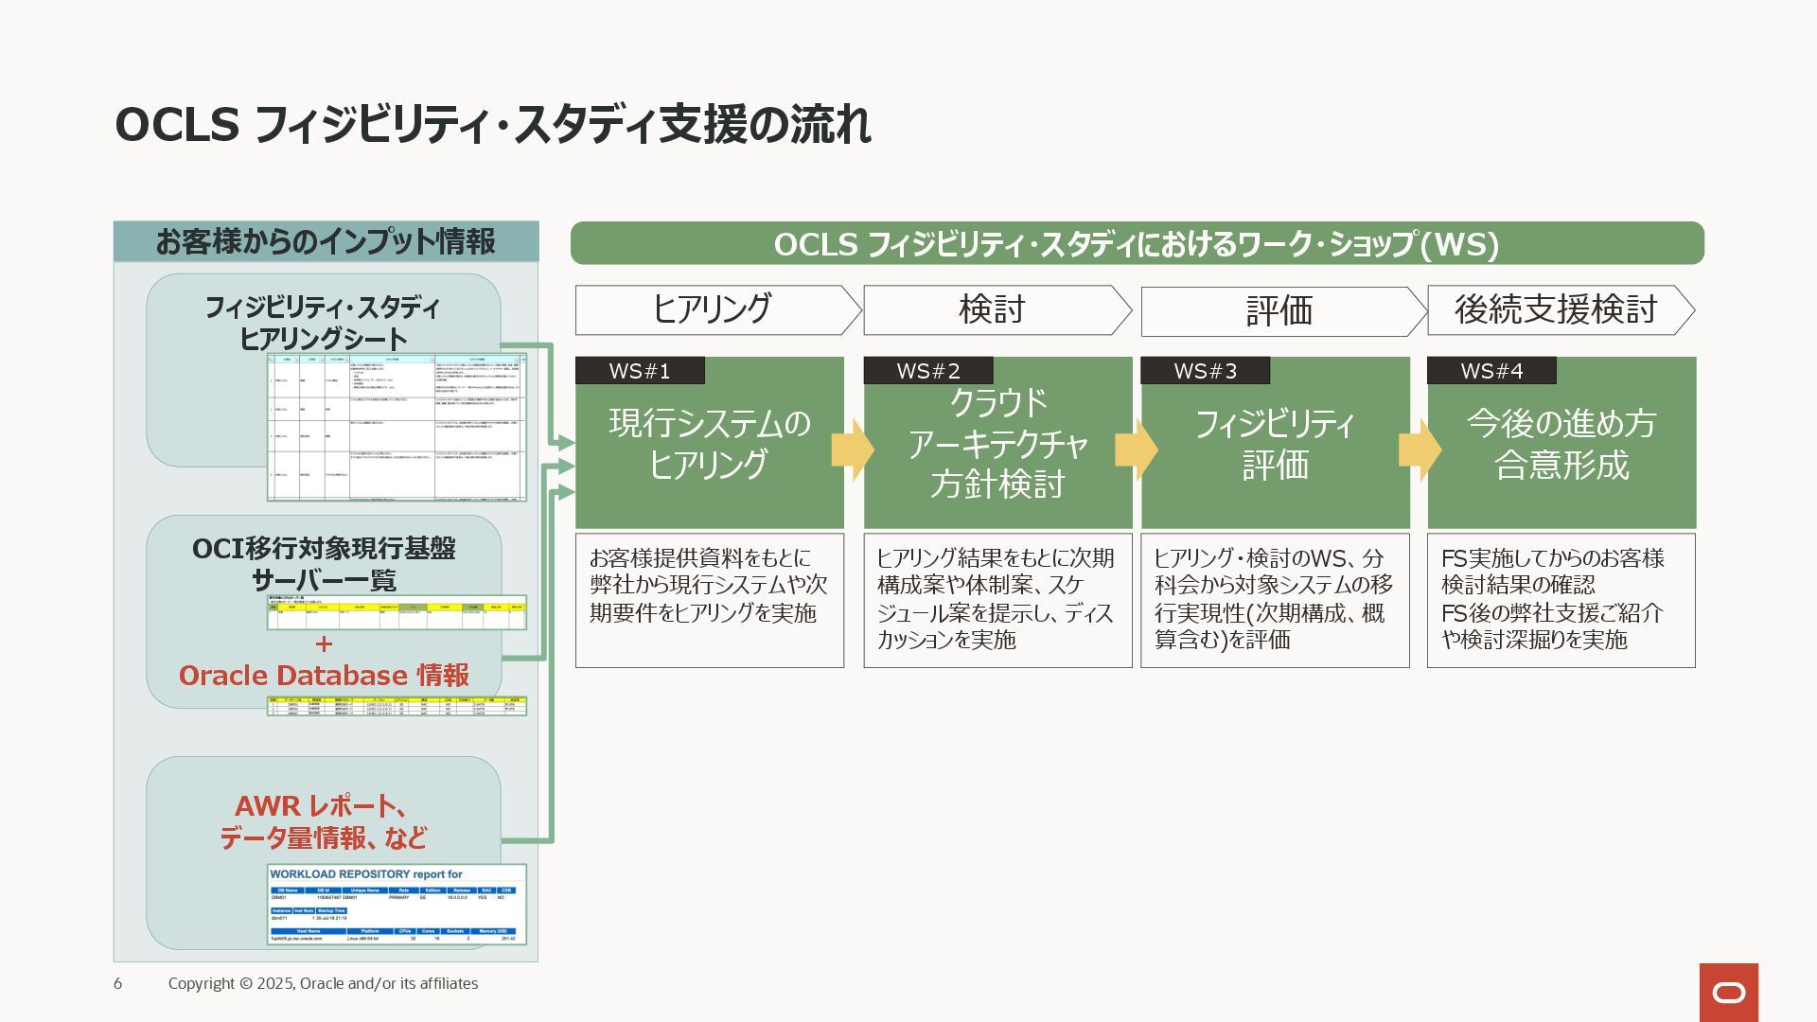Click the yellow arrow between WS#2 and WS#3

(x=1136, y=450)
